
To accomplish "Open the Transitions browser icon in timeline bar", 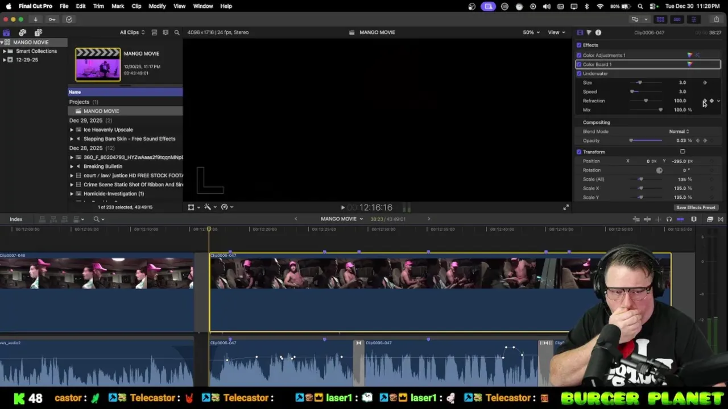I will point(721,219).
